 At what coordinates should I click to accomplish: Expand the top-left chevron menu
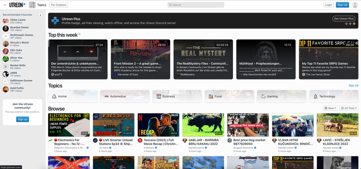coord(5,5)
